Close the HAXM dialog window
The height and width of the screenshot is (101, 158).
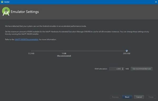point(156,2)
